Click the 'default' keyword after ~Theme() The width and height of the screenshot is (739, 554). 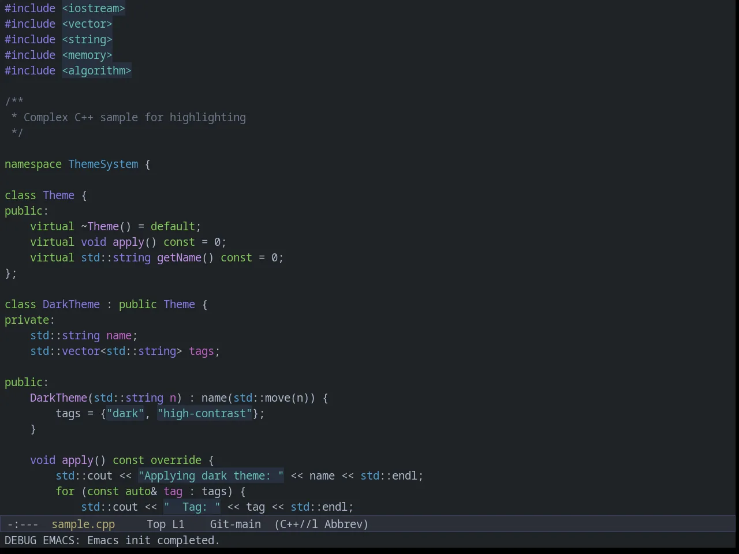point(173,226)
